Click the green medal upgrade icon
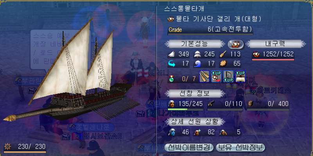 171,79
